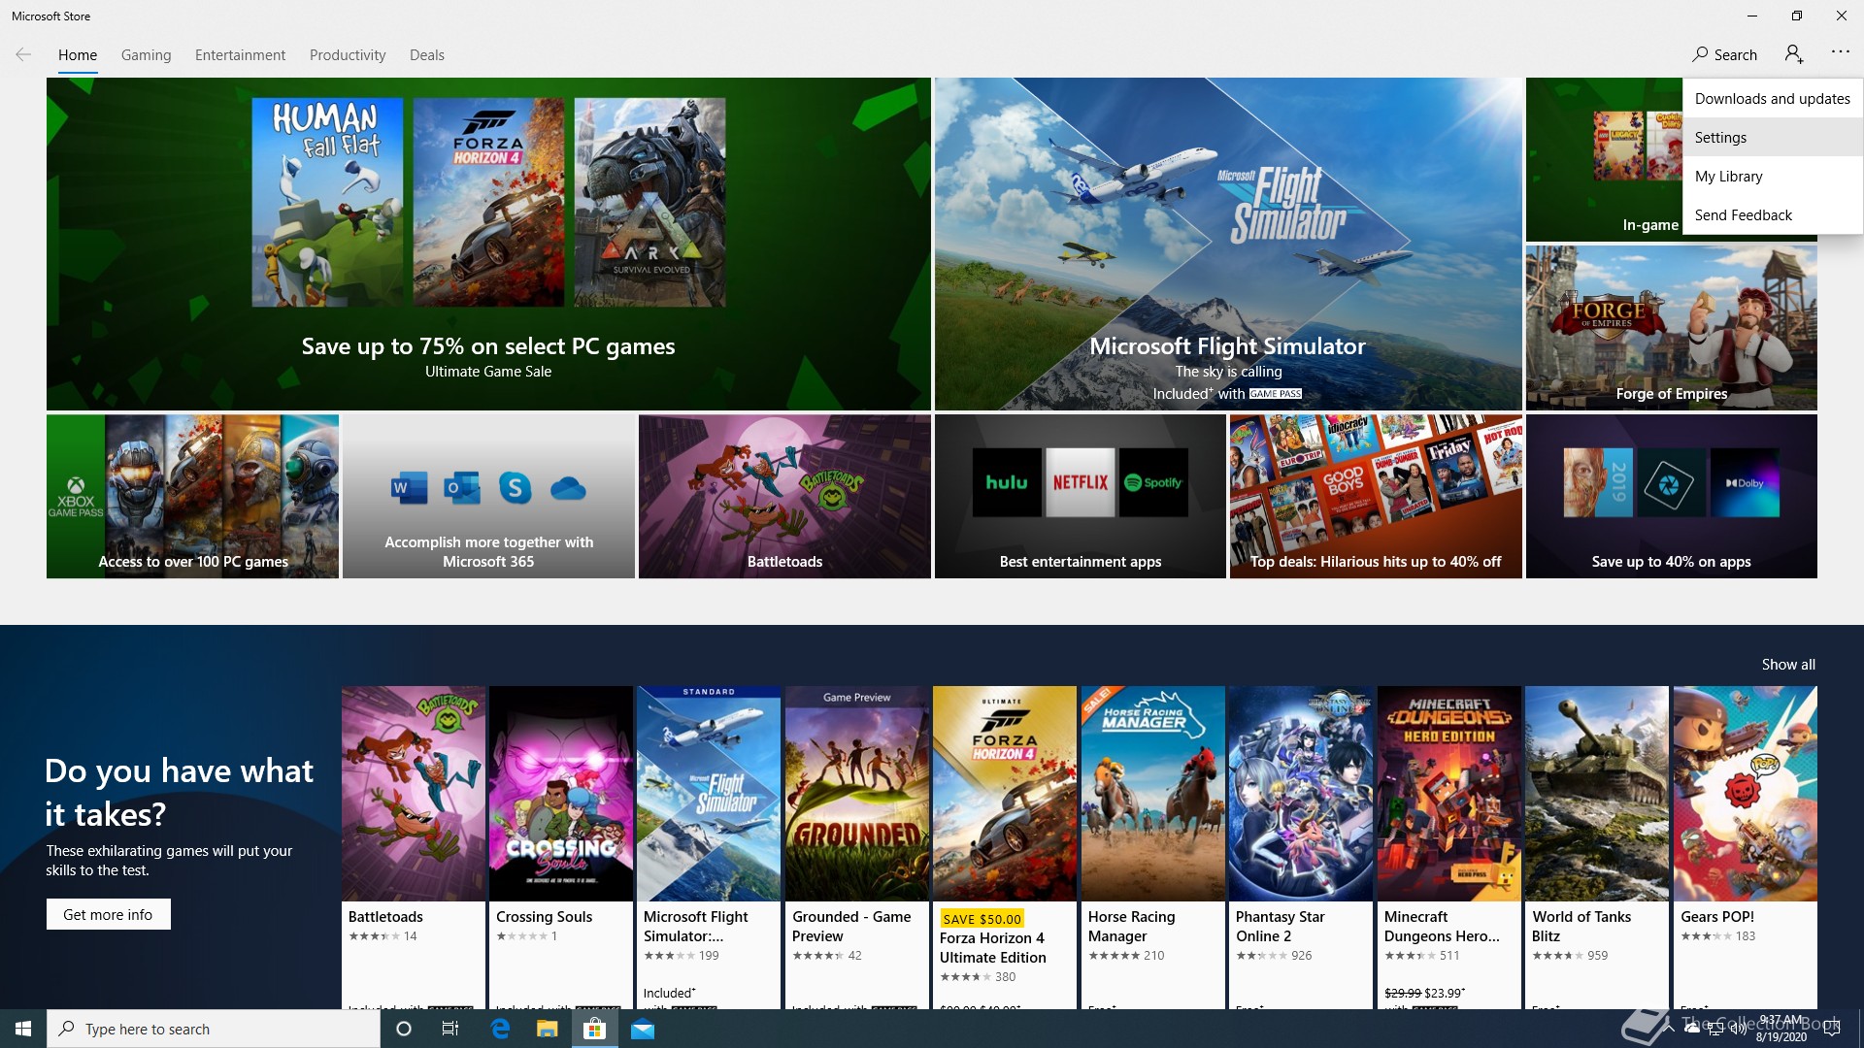Launch Microsoft Edge from taskbar

point(500,1029)
